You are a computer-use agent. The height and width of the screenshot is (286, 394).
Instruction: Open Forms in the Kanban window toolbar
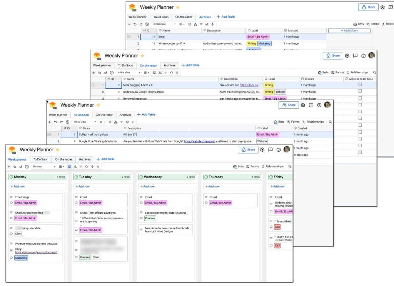point(252,167)
